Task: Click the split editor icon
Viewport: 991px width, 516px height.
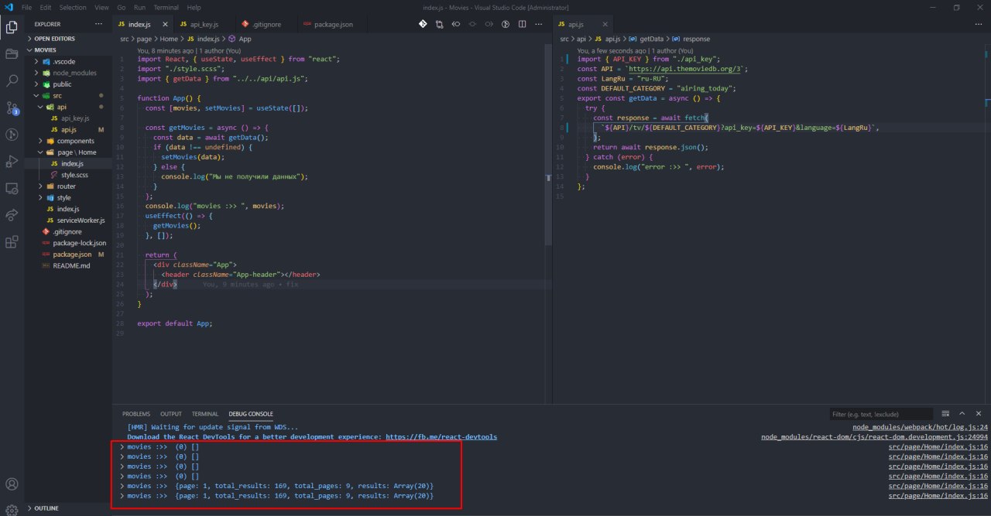Action: coord(523,24)
